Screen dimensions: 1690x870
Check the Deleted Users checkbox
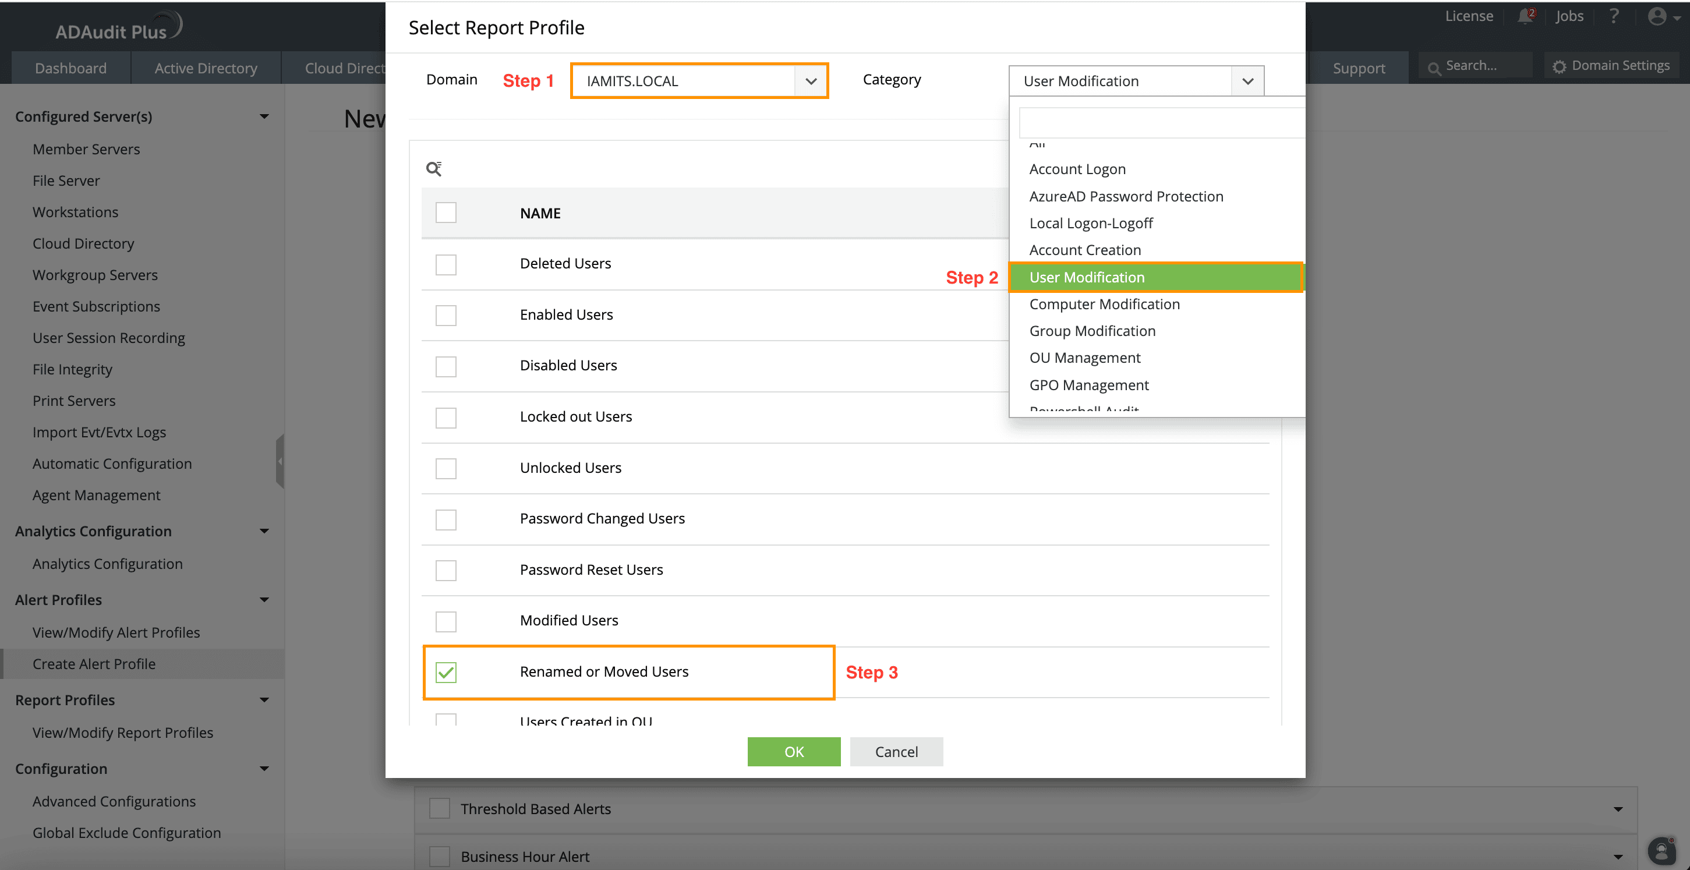[446, 264]
